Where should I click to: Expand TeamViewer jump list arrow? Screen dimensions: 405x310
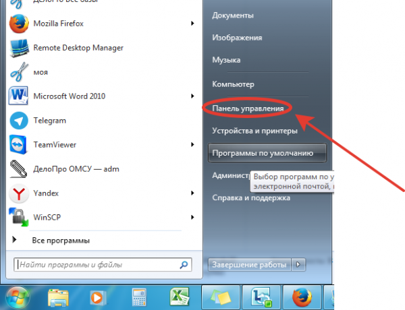[192, 145]
